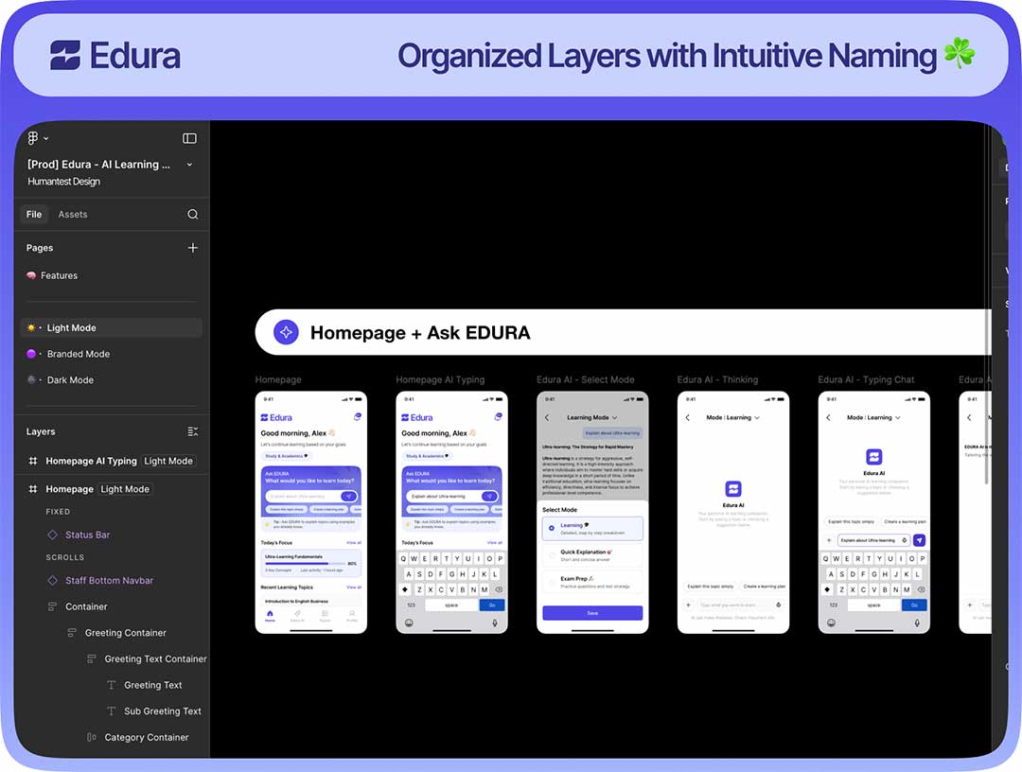Switch to the Assets tab
Screen dimensions: 1022x772
tap(73, 215)
